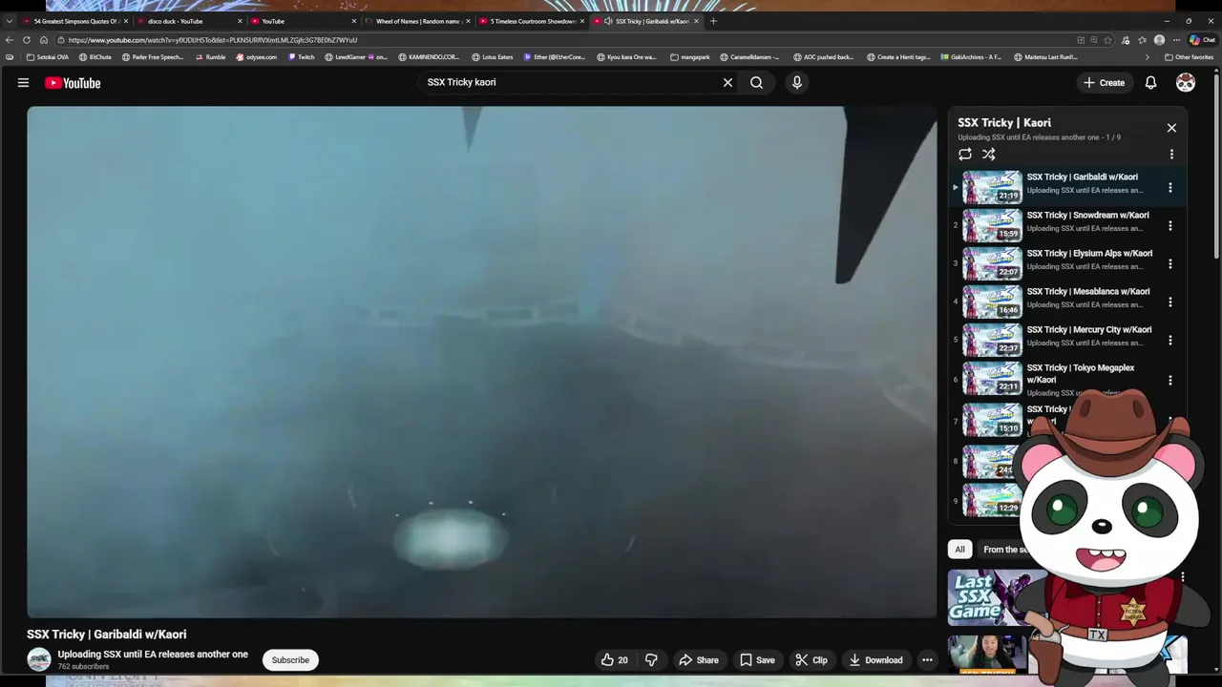1222x687 pixels.
Task: Open channel name Uploading SSX until EA releases
Action: point(153,655)
